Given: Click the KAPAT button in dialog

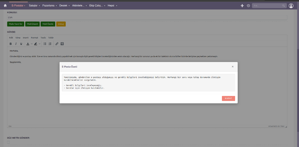Looking at the screenshot, I should (228, 98).
